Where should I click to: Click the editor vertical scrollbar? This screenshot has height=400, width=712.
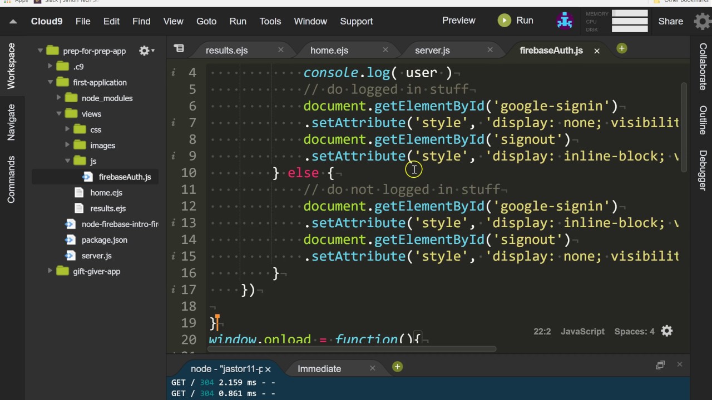(684, 127)
